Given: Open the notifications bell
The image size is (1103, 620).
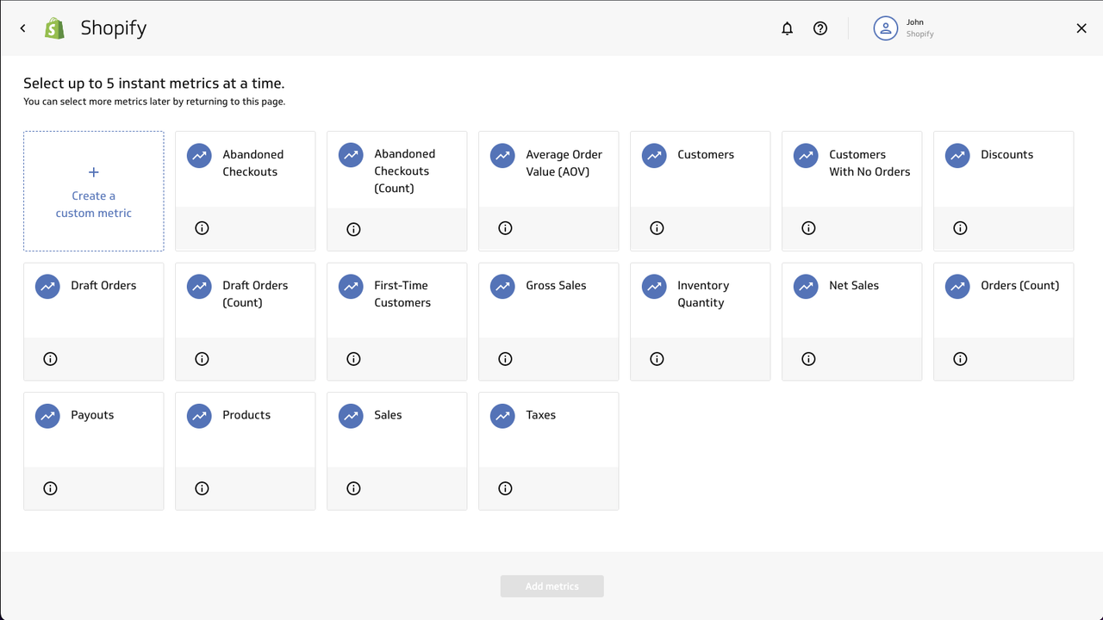Looking at the screenshot, I should (x=787, y=28).
